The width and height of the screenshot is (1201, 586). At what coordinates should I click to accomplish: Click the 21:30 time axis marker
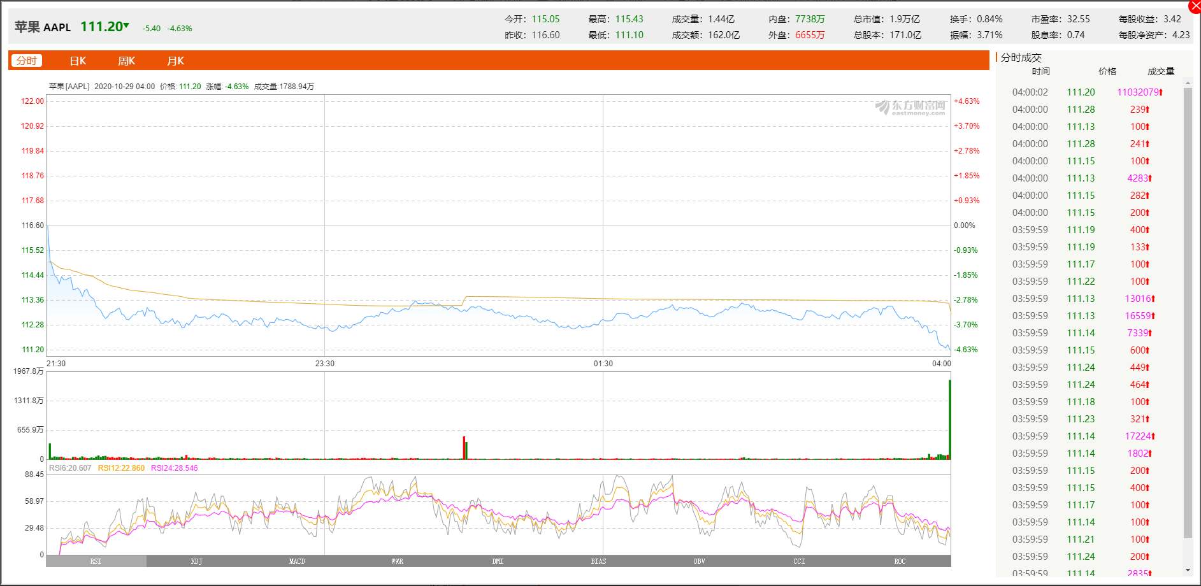pyautogui.click(x=56, y=364)
